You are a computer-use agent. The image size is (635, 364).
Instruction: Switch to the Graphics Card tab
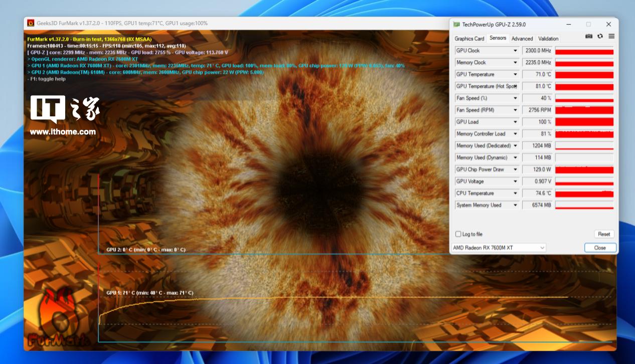469,39
